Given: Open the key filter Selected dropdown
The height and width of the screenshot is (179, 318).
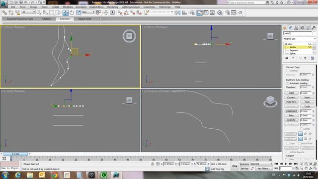Looking at the screenshot, I should pyautogui.click(x=261, y=164).
